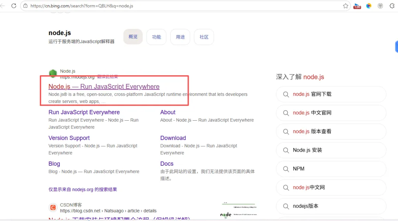
Task: Switch to the 功能 tab
Action: coord(156,37)
